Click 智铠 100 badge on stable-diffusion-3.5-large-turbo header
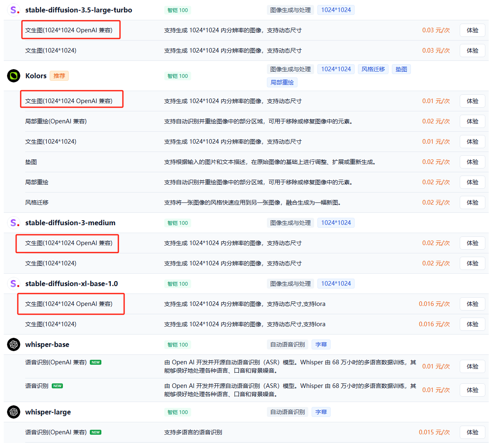Image resolution: width=492 pixels, height=443 pixels. click(178, 10)
